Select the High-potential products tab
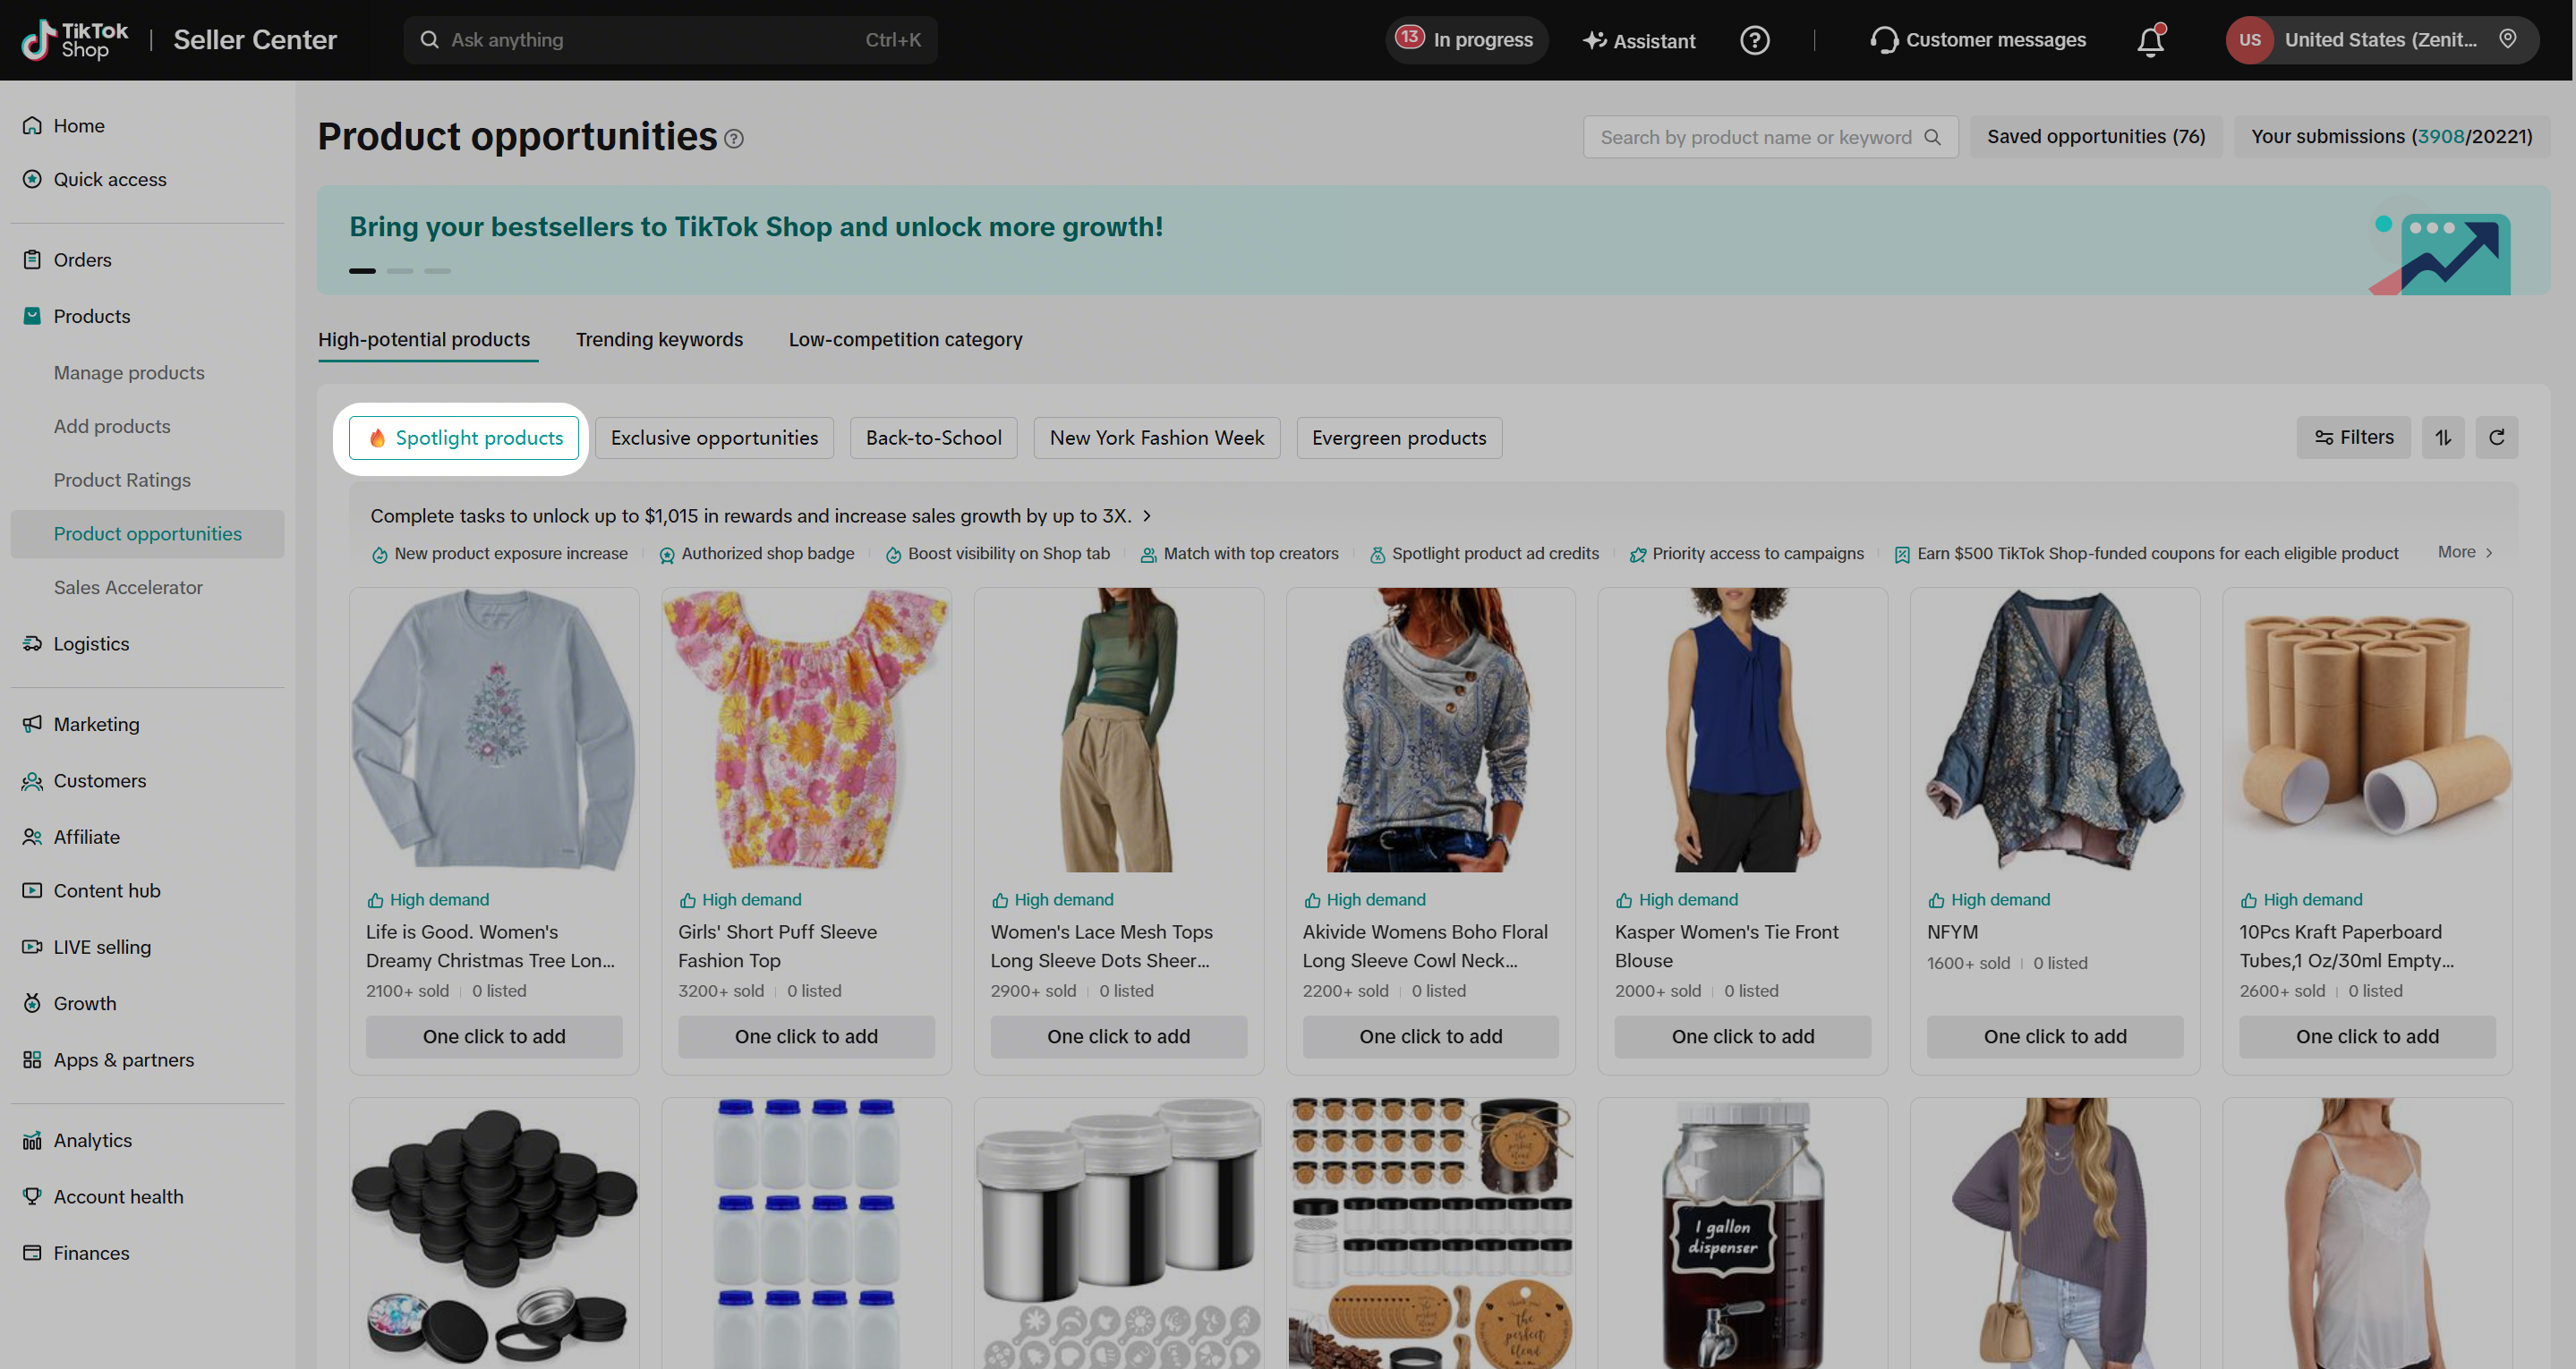 click(424, 340)
